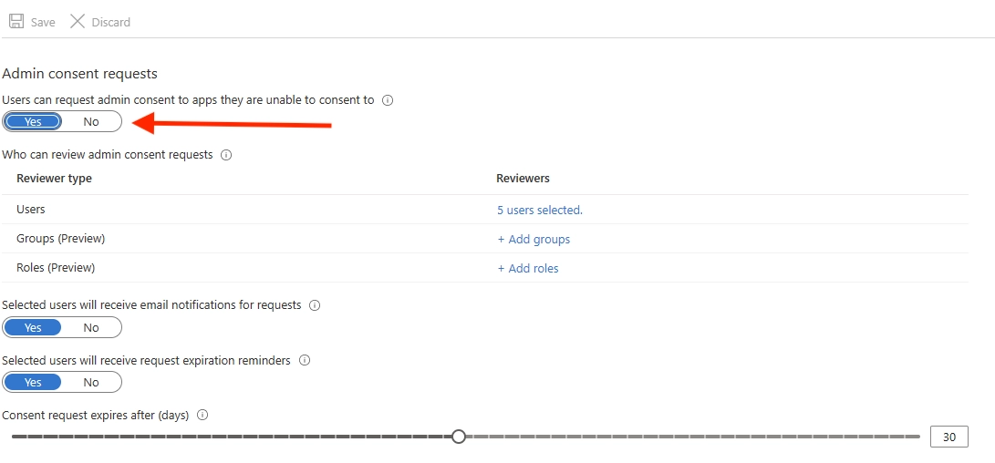Click the Discard X icon
995x463 pixels.
click(x=78, y=22)
